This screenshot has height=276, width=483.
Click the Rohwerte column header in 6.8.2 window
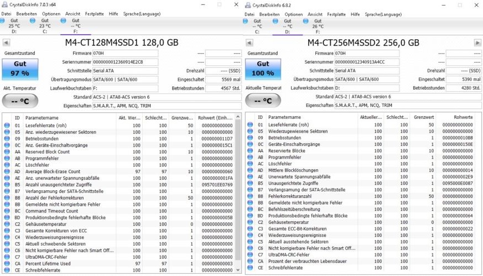click(459, 117)
